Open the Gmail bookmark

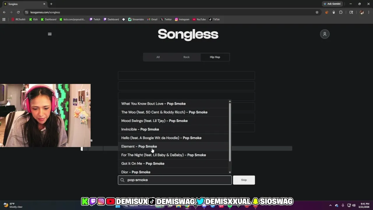coord(152,20)
